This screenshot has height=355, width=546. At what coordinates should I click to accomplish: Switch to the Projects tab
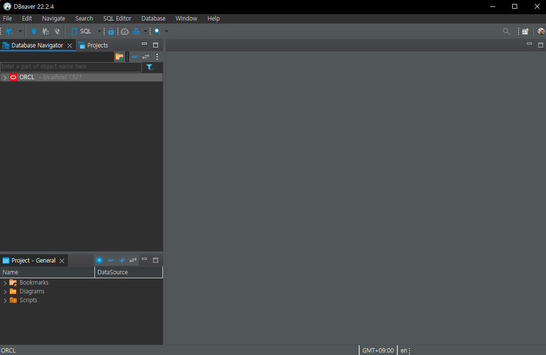click(x=93, y=45)
